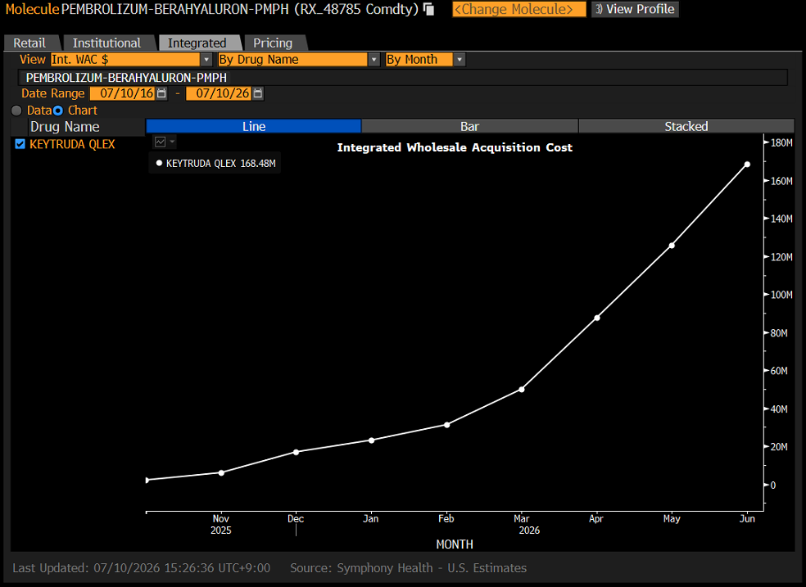
Task: Click the Feb data point on the line
Action: coord(446,425)
